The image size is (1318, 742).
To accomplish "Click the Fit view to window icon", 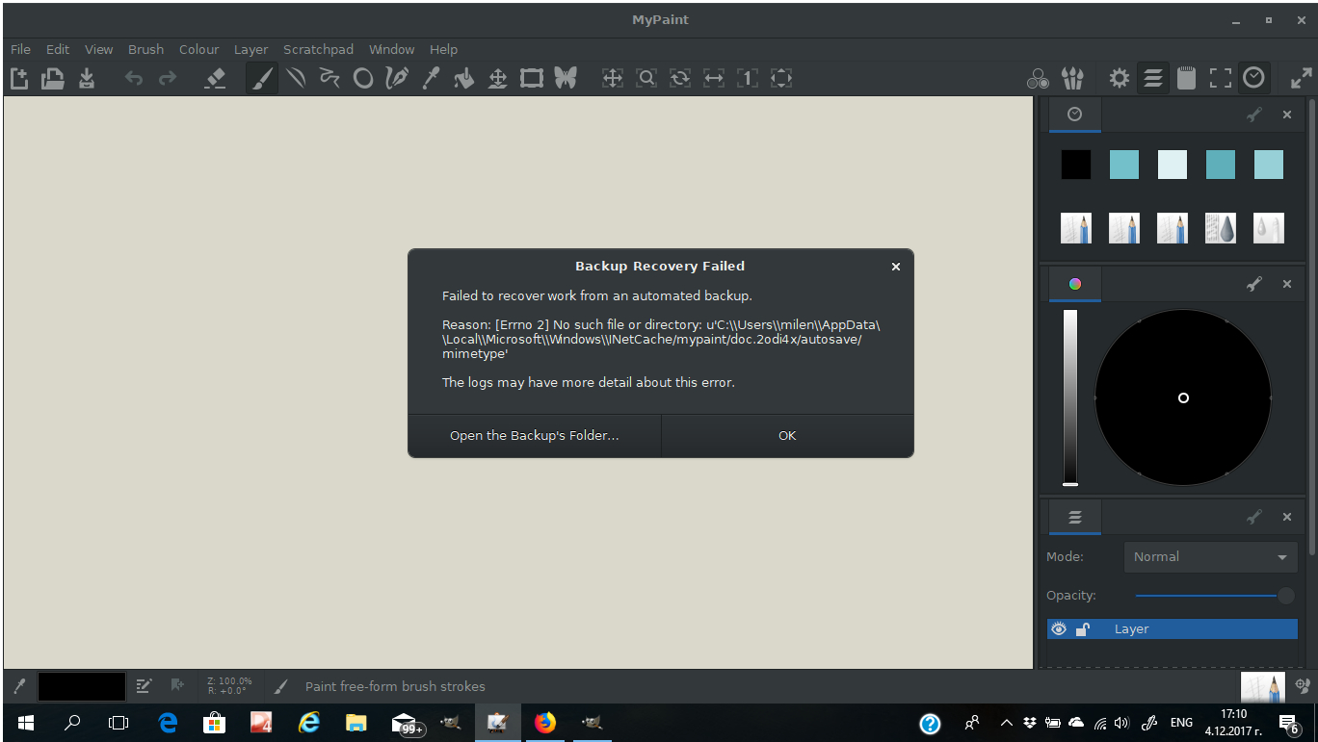I will click(x=781, y=78).
